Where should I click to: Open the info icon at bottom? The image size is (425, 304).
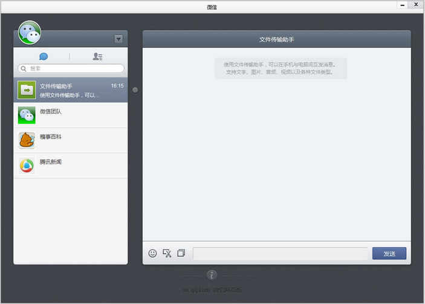tap(212, 275)
